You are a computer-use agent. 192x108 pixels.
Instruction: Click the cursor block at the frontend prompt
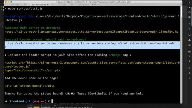point(52,101)
